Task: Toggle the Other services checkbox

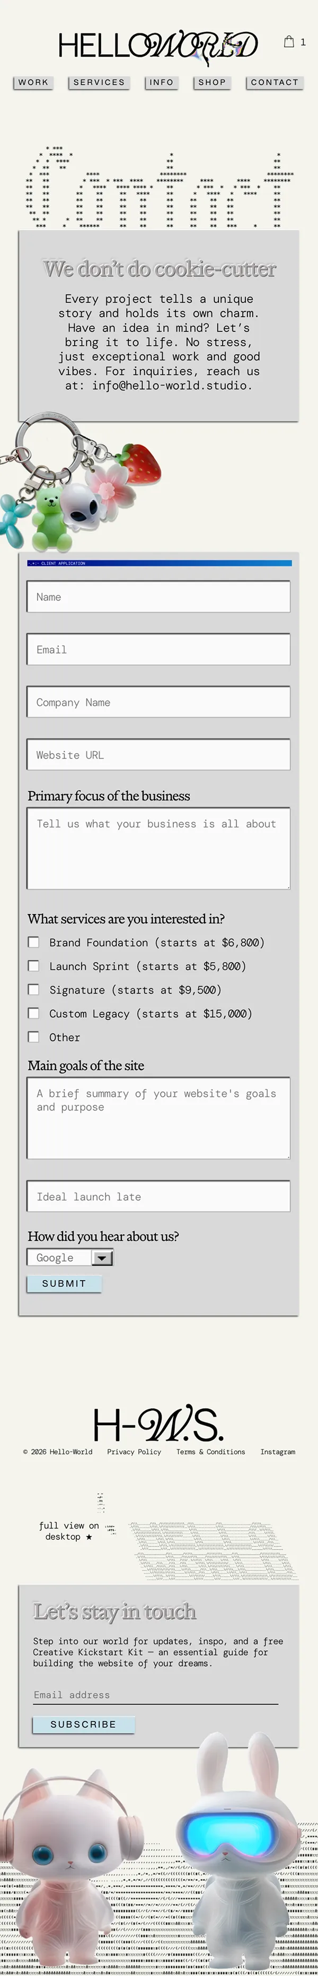Action: [34, 1037]
